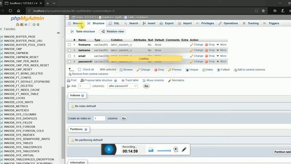
Task: Click Drop for the firstname column
Action: point(210,45)
